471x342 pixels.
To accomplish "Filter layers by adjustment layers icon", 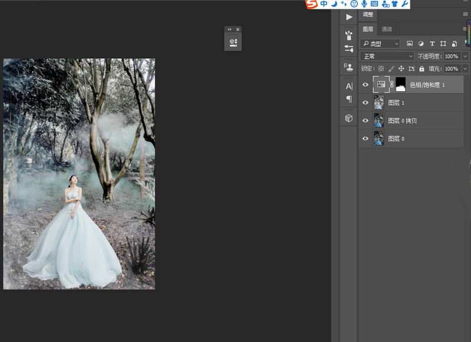I will tap(421, 44).
